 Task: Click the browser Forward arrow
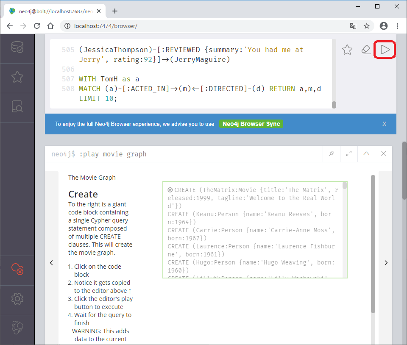click(x=23, y=26)
